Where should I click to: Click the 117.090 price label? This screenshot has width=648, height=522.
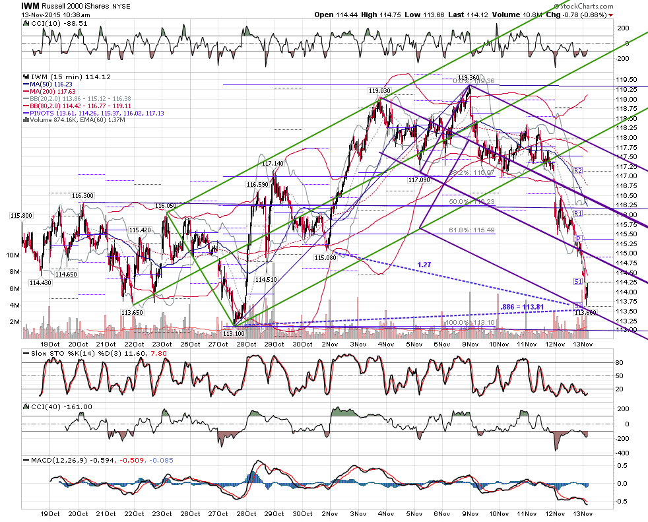click(419, 180)
